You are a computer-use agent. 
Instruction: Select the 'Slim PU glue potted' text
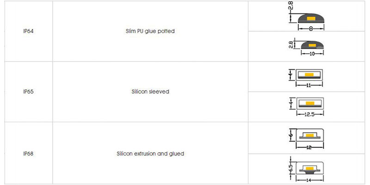[x=150, y=31]
